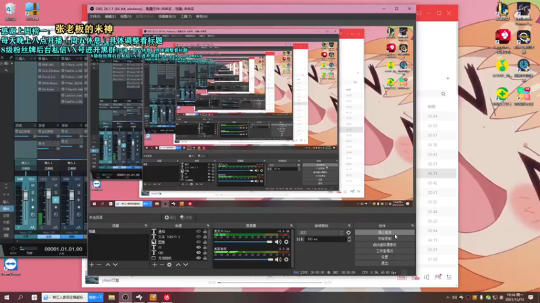Click 设置 button in Controls

385,257
